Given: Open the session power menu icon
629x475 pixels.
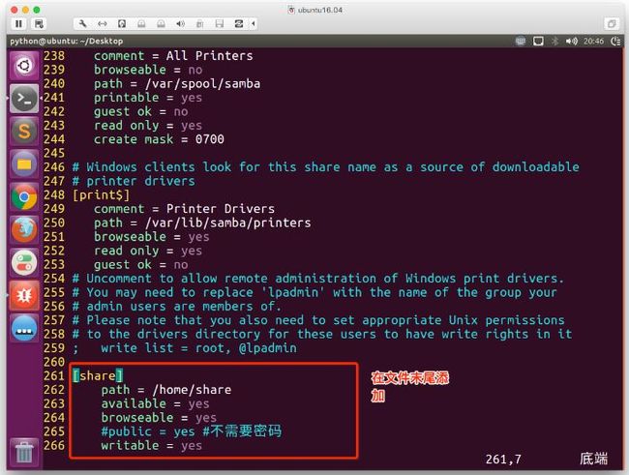Looking at the screenshot, I should (x=615, y=41).
